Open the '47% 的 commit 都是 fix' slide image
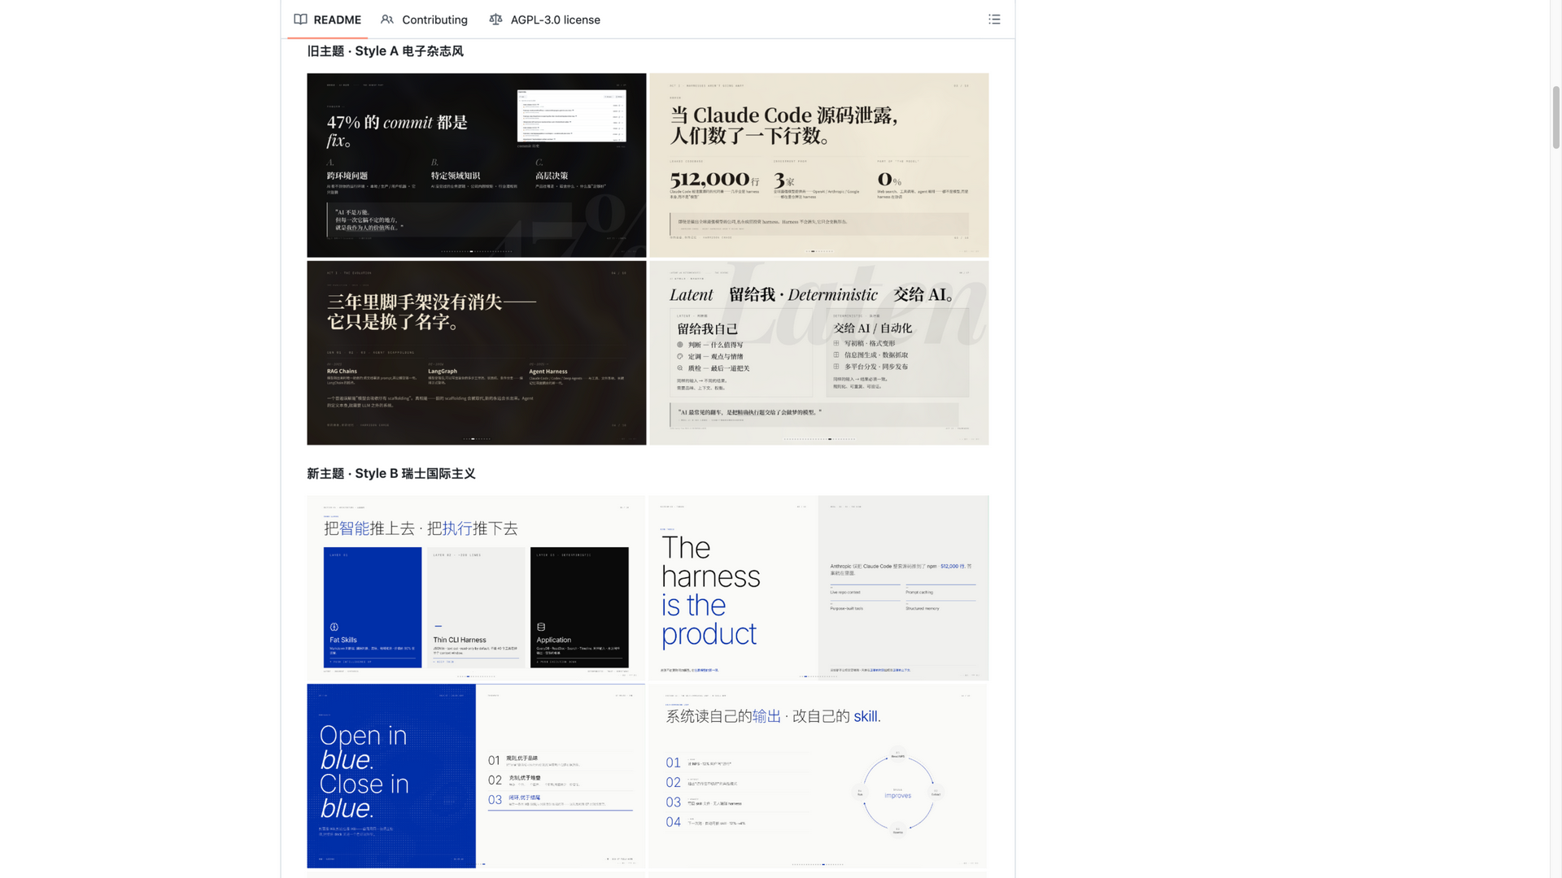 coord(477,165)
